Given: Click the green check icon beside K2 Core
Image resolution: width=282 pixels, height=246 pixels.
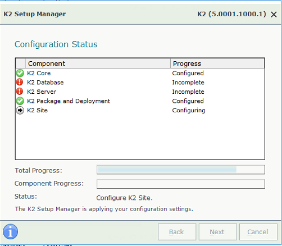Looking at the screenshot, I should tap(20, 73).
